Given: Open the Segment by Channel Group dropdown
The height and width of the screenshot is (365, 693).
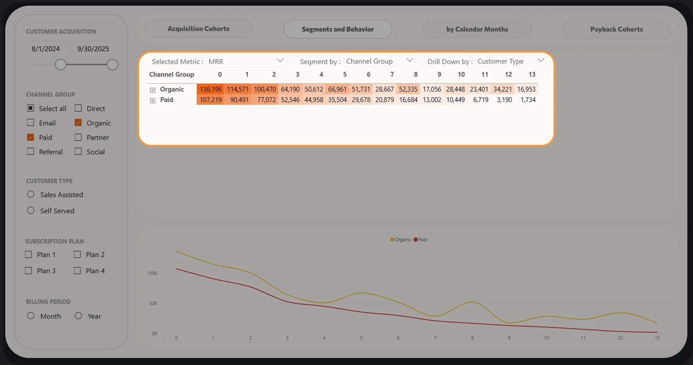Looking at the screenshot, I should [x=380, y=61].
